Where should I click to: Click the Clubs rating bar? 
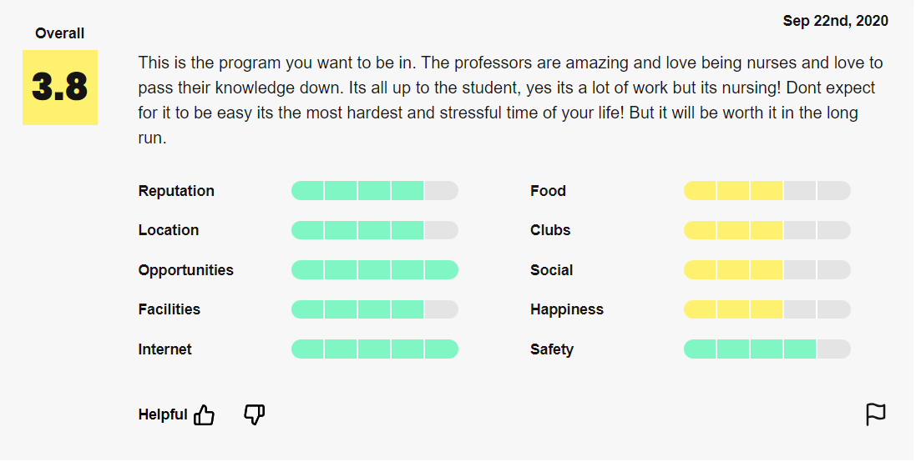point(767,230)
